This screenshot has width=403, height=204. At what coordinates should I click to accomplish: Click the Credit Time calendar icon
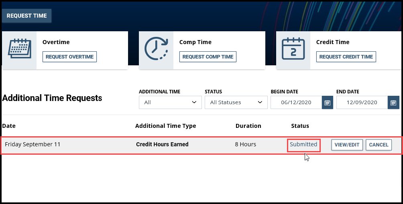(293, 49)
